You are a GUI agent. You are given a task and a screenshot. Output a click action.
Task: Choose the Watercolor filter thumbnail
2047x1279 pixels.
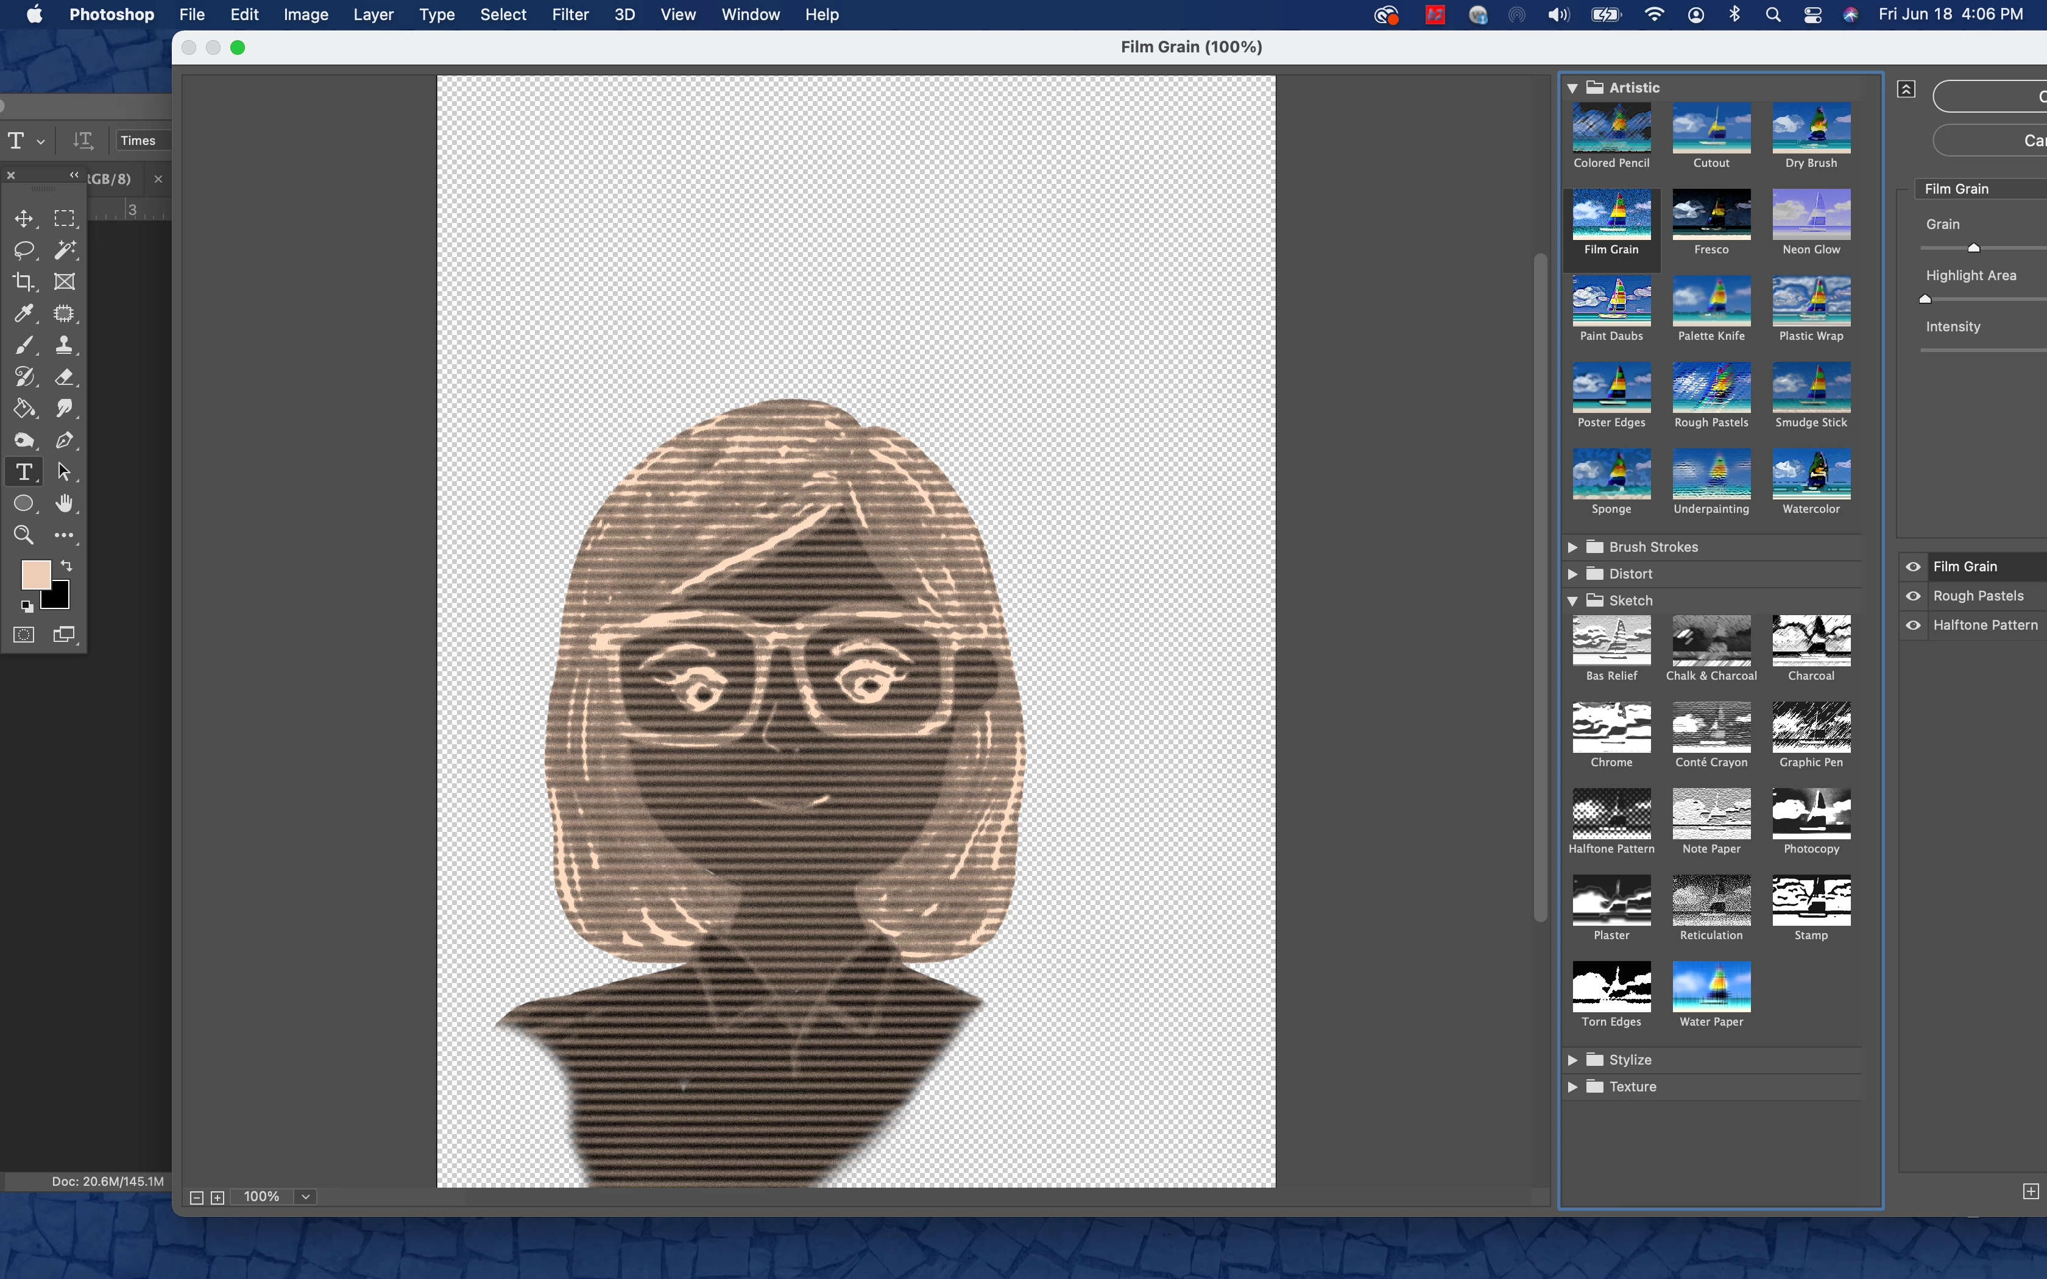pos(1811,474)
